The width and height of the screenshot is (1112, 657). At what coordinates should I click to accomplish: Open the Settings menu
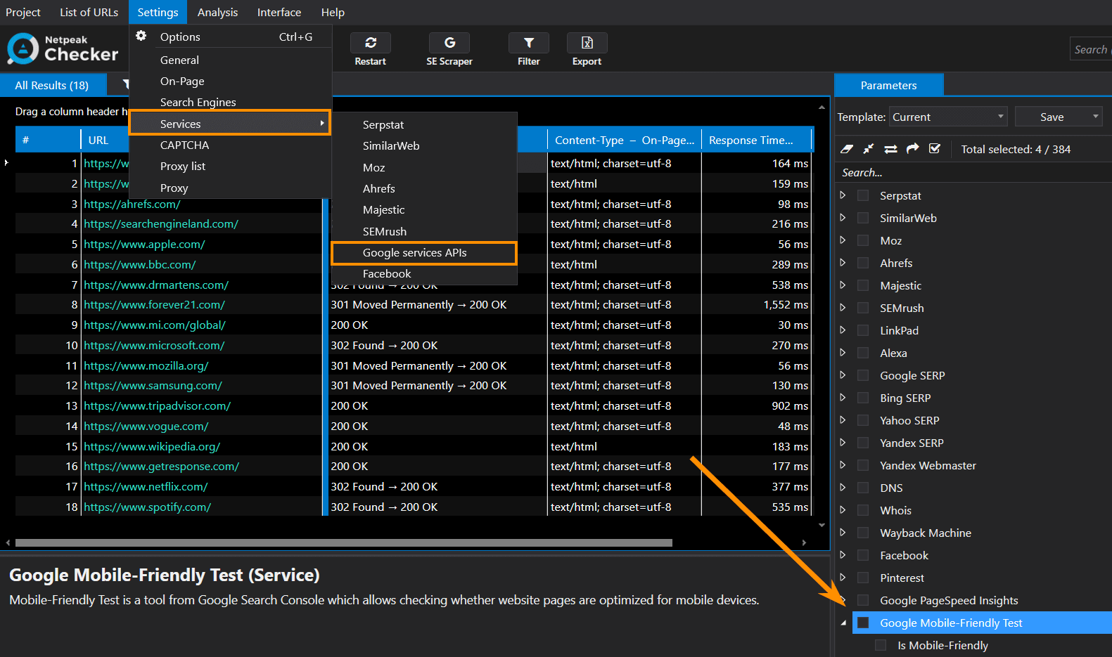pos(158,12)
